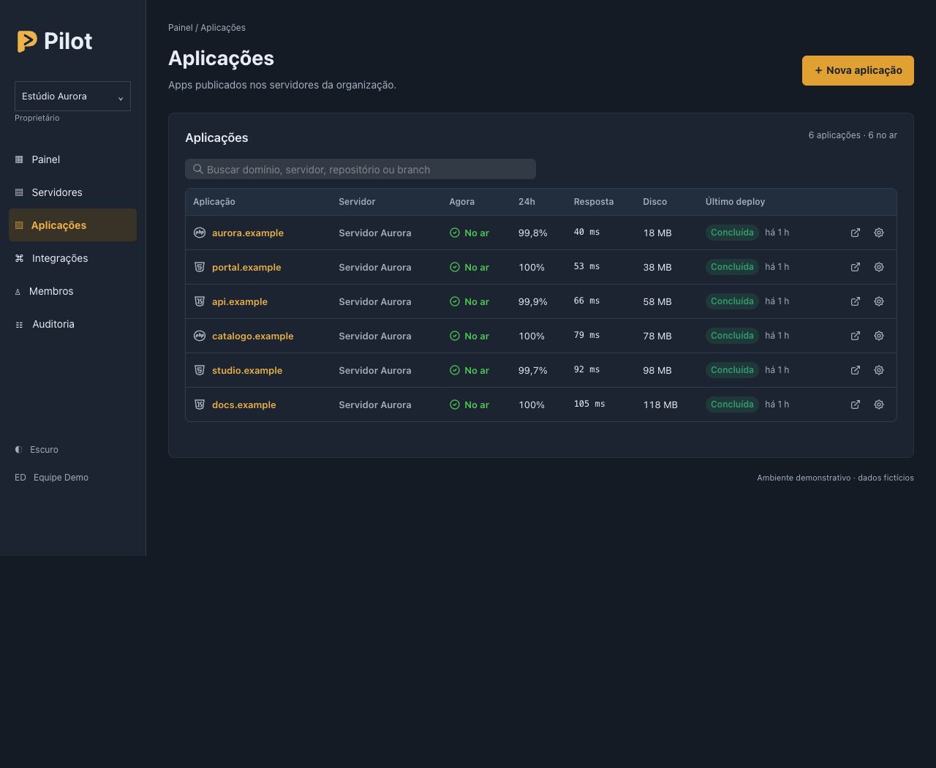Open settings gear for api.example
The height and width of the screenshot is (768, 936).
pyautogui.click(x=879, y=301)
